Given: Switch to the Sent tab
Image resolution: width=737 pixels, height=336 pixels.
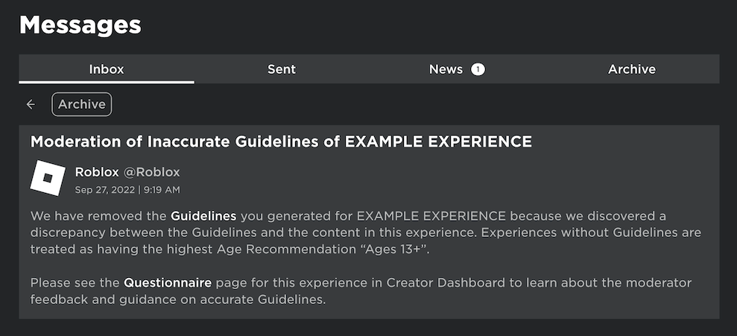Looking at the screenshot, I should [282, 69].
